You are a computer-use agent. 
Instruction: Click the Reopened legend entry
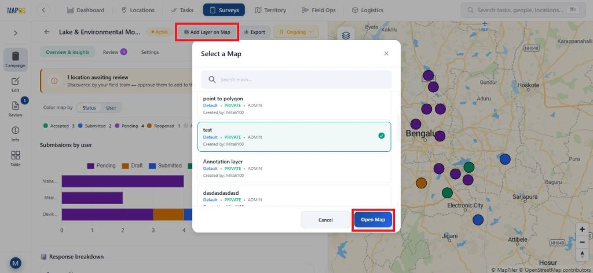click(163, 126)
